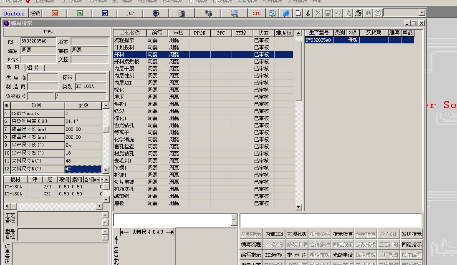Click the help question mark icon
This screenshot has width=457, height=265.
click(x=378, y=13)
